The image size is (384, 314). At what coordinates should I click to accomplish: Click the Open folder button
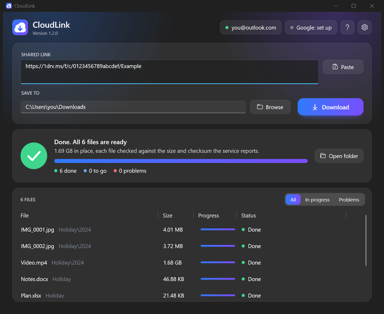[339, 156]
